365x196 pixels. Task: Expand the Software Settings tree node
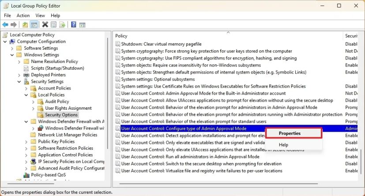click(x=12, y=48)
